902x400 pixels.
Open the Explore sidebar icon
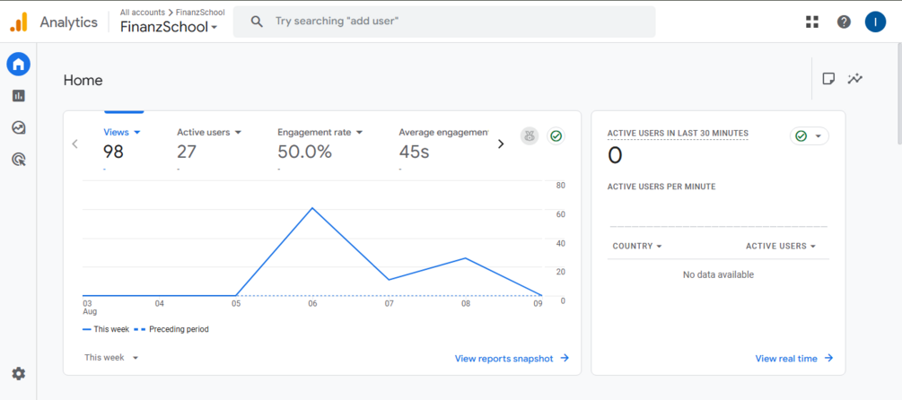[x=18, y=128]
